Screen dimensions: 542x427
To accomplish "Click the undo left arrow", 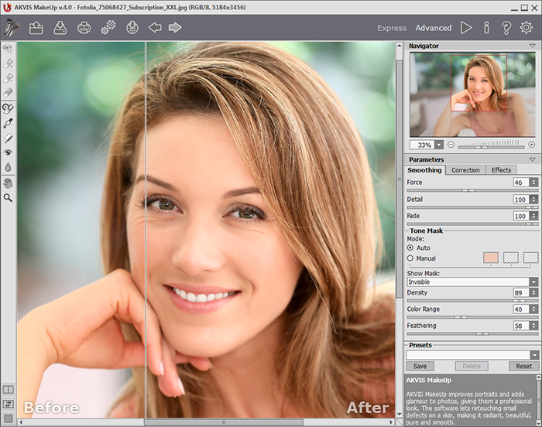I will [155, 28].
